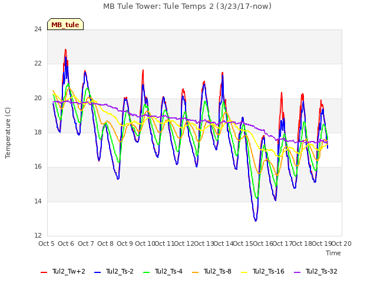Click the Oct 6 x-axis tick label
This screenshot has height=283, width=377.
coord(66,243)
